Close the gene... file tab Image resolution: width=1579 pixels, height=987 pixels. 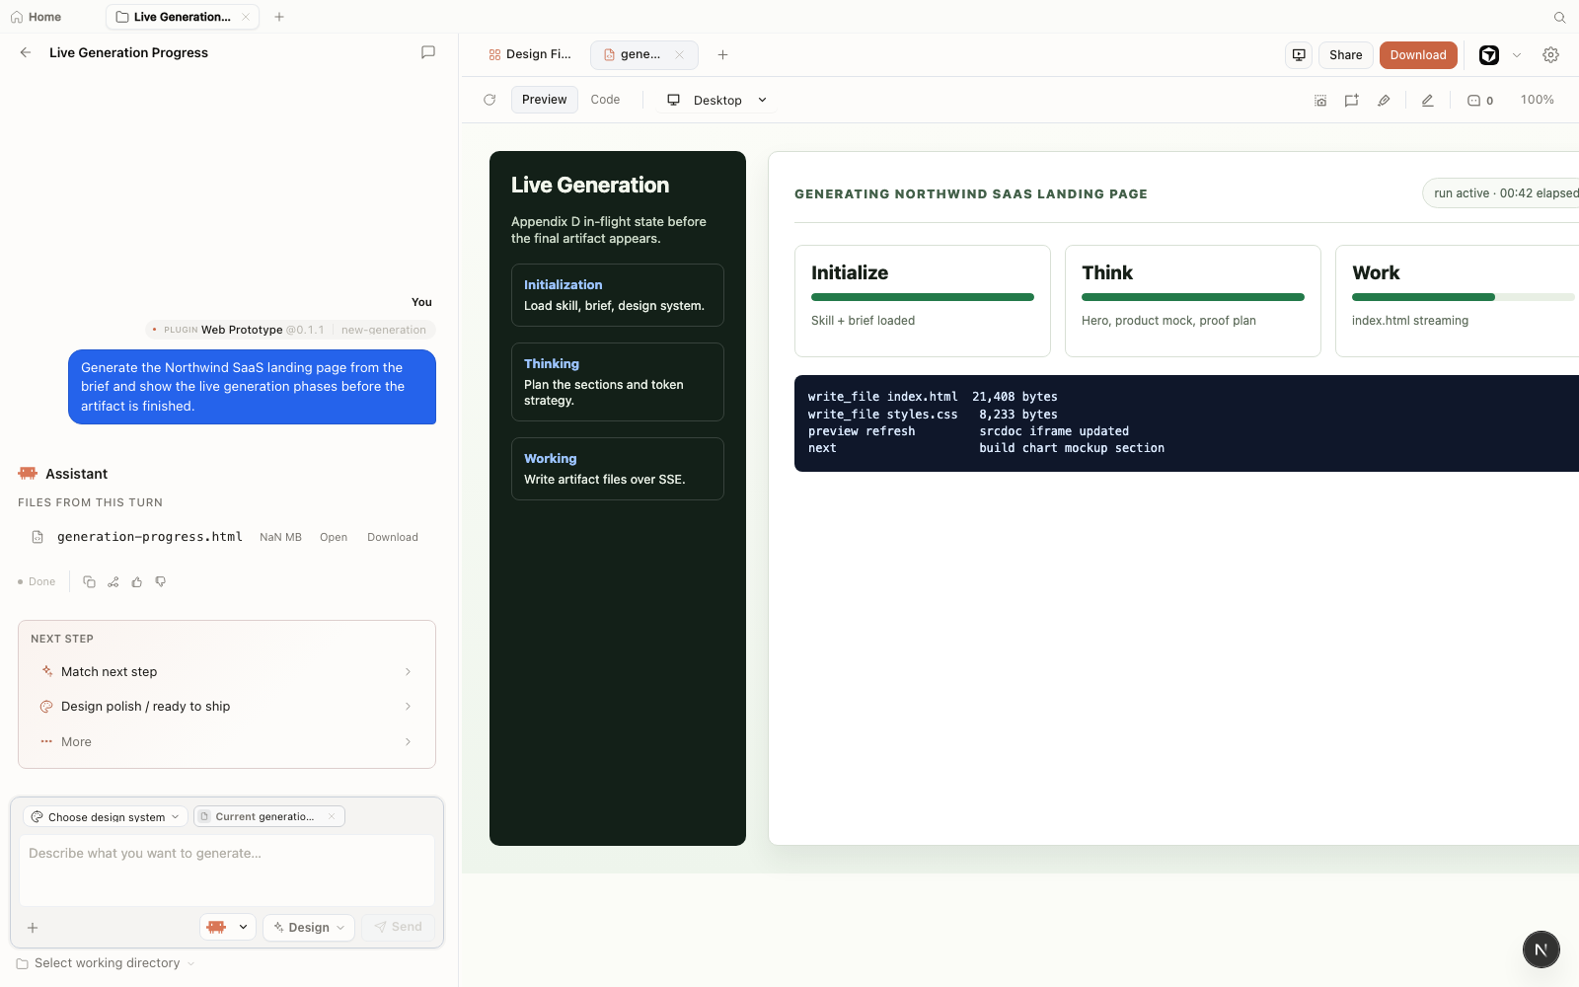coord(679,55)
